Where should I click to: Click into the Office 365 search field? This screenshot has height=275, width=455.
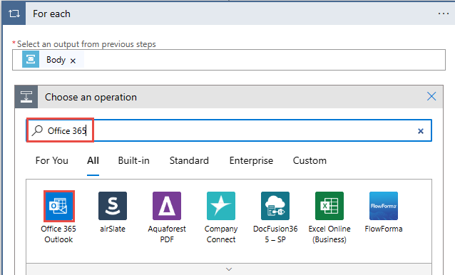click(229, 130)
